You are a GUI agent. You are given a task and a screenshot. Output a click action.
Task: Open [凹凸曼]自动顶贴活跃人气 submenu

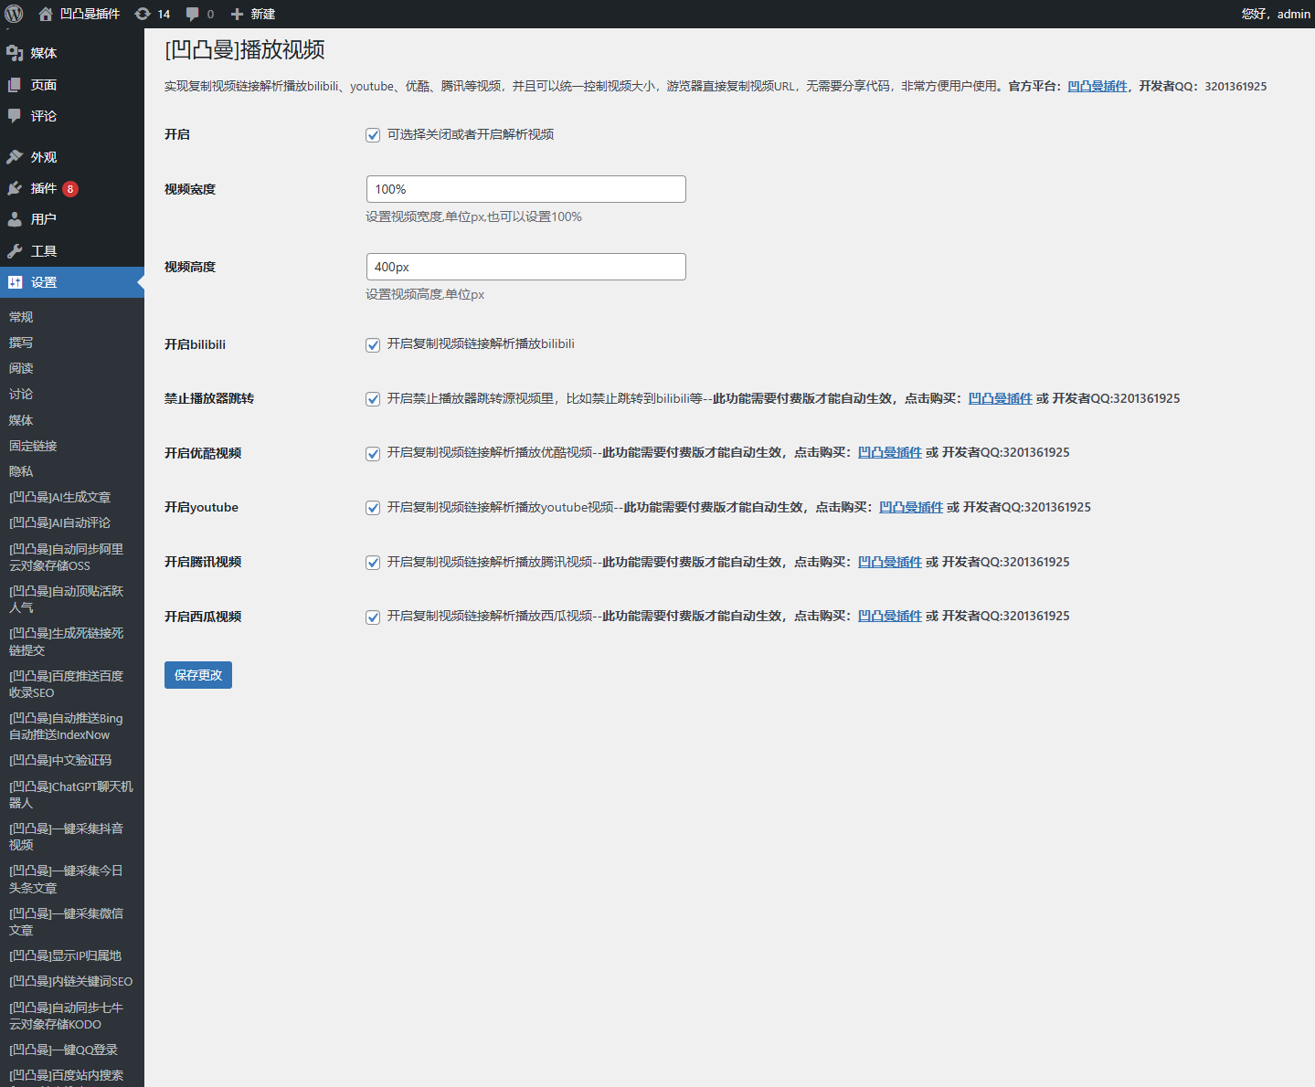66,599
